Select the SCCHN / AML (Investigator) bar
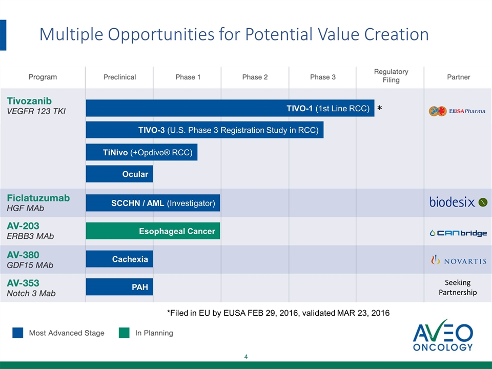 click(153, 203)
